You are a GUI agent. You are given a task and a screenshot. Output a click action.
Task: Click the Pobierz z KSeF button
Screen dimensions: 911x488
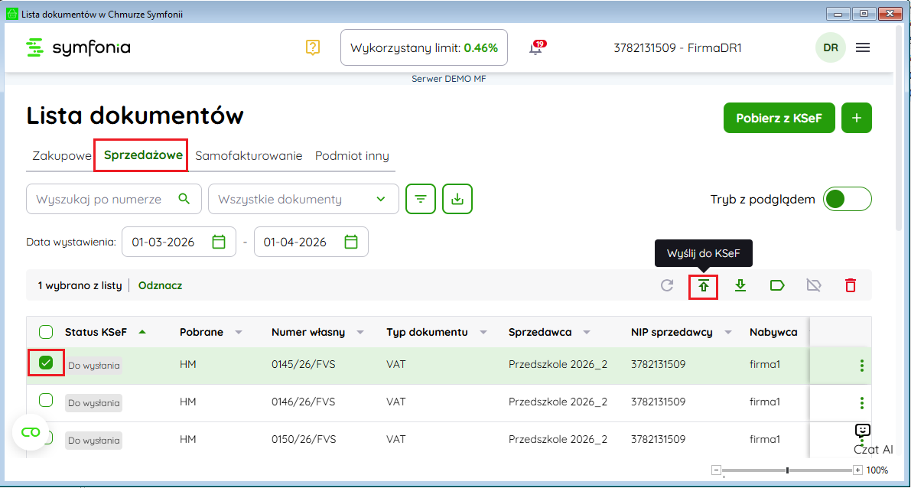pyautogui.click(x=779, y=118)
